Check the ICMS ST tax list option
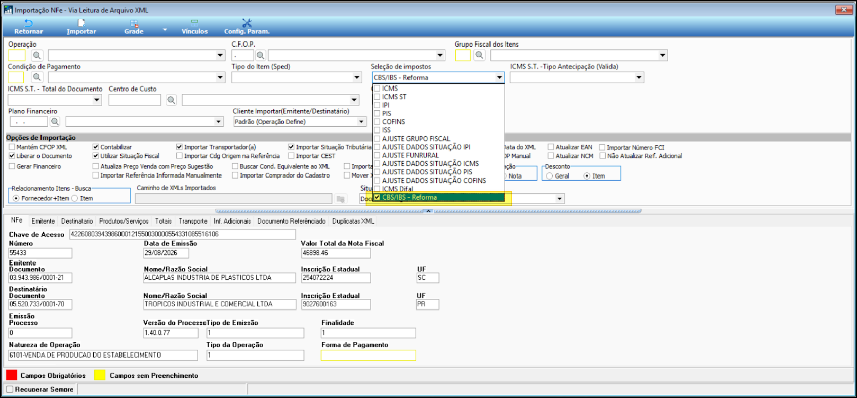The image size is (857, 398). (x=377, y=97)
